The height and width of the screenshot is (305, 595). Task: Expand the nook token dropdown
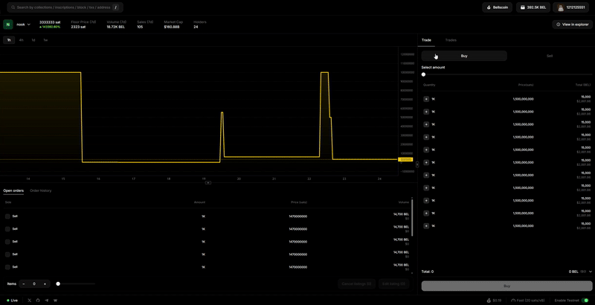[29, 25]
